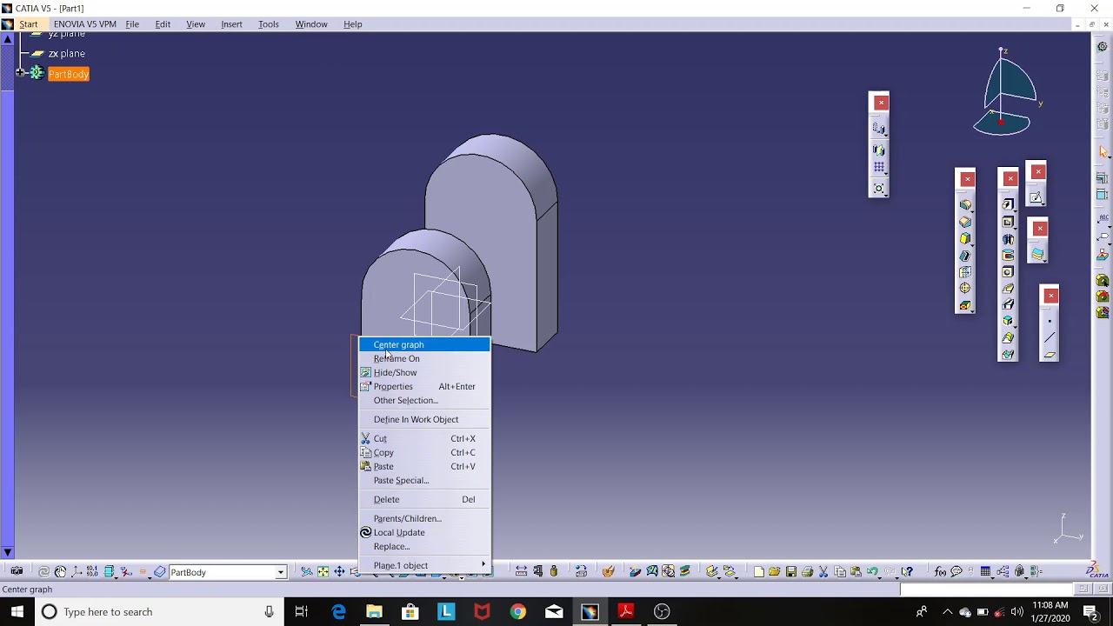The width and height of the screenshot is (1113, 626).
Task: Choose Properties from context menu
Action: coord(425,386)
